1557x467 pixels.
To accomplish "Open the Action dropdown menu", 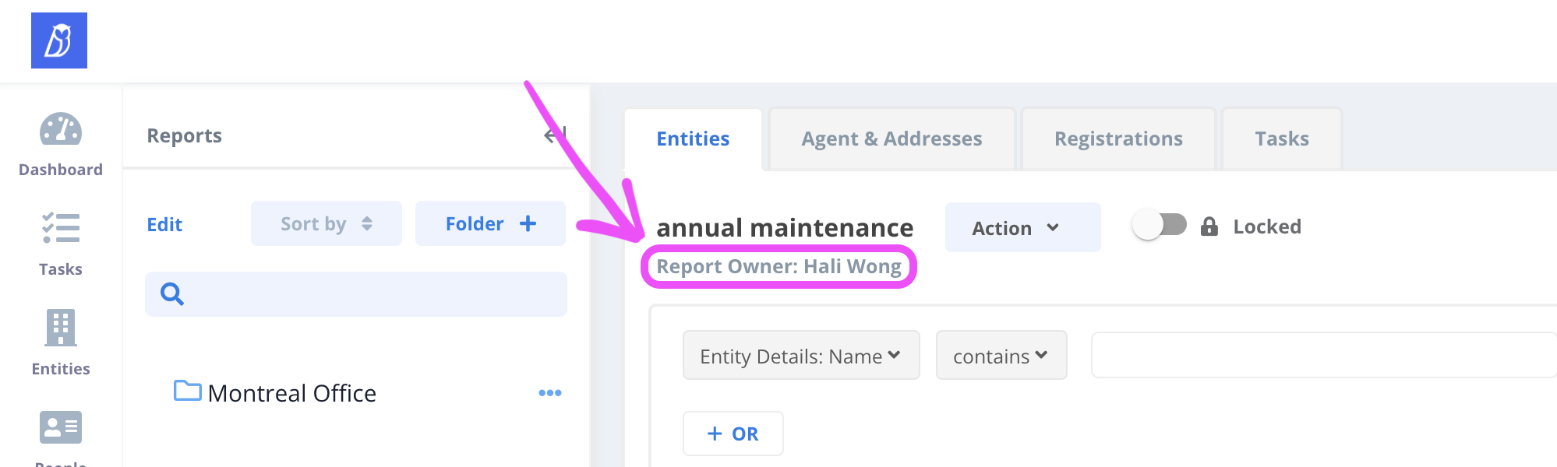I will [1022, 228].
